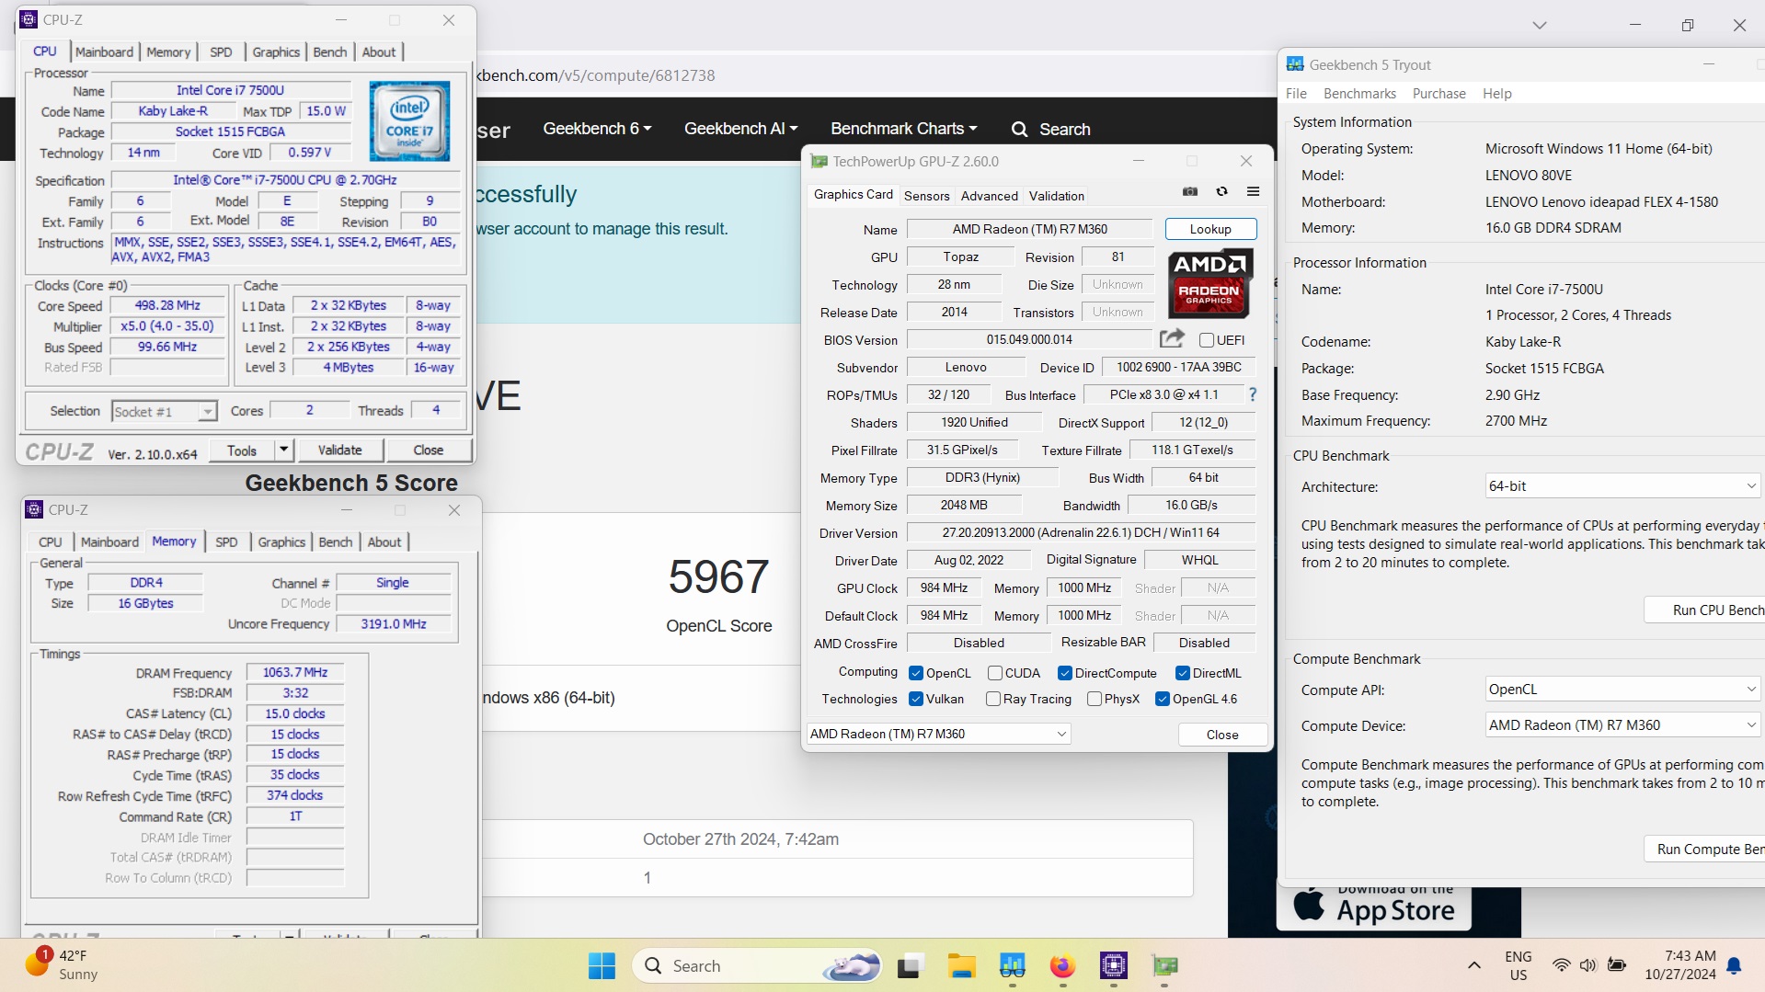Open the notifications bell icon

[1734, 965]
